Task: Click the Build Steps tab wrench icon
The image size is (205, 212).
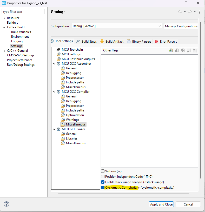Action: point(78,41)
